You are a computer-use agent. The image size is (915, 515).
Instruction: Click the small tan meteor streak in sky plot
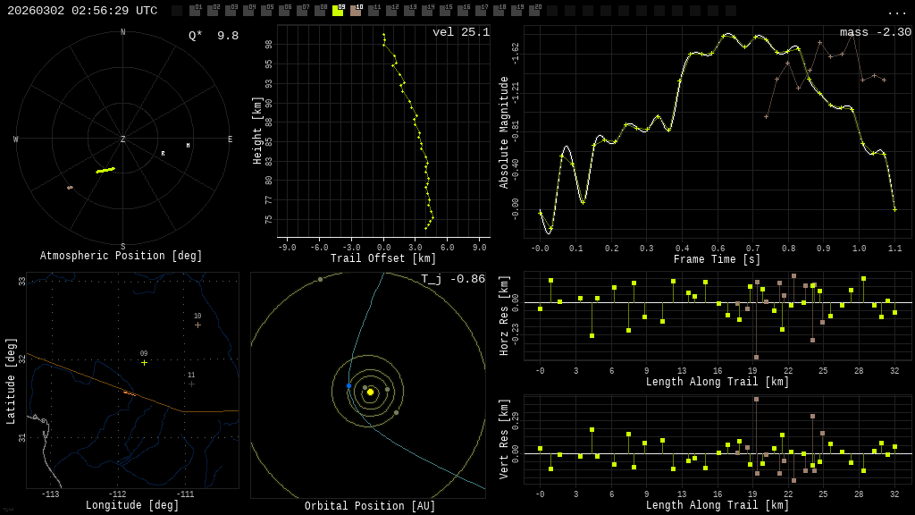(70, 188)
